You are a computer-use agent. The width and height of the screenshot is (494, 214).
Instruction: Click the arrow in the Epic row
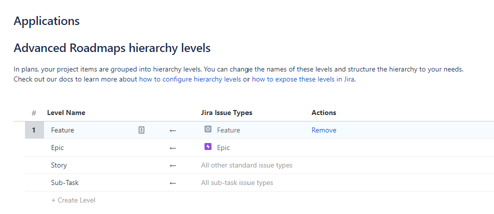click(x=172, y=148)
